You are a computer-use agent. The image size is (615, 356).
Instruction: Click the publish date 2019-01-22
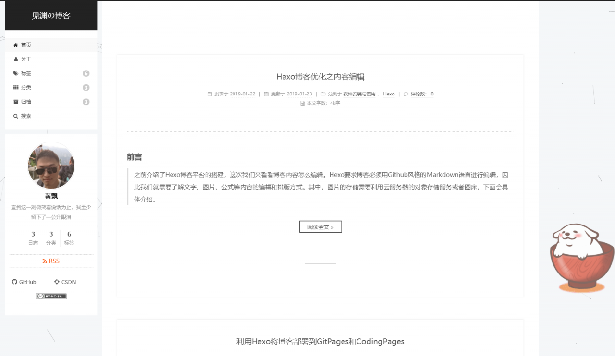[x=243, y=94]
